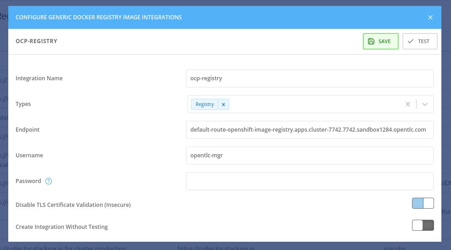This screenshot has width=451, height=250.
Task: Click the empty Password field
Action: [310, 181]
